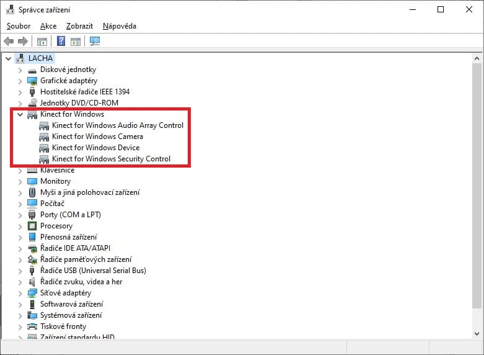Image resolution: width=484 pixels, height=355 pixels.
Task: Click the Forward arrow toolbar icon
Action: tap(23, 41)
